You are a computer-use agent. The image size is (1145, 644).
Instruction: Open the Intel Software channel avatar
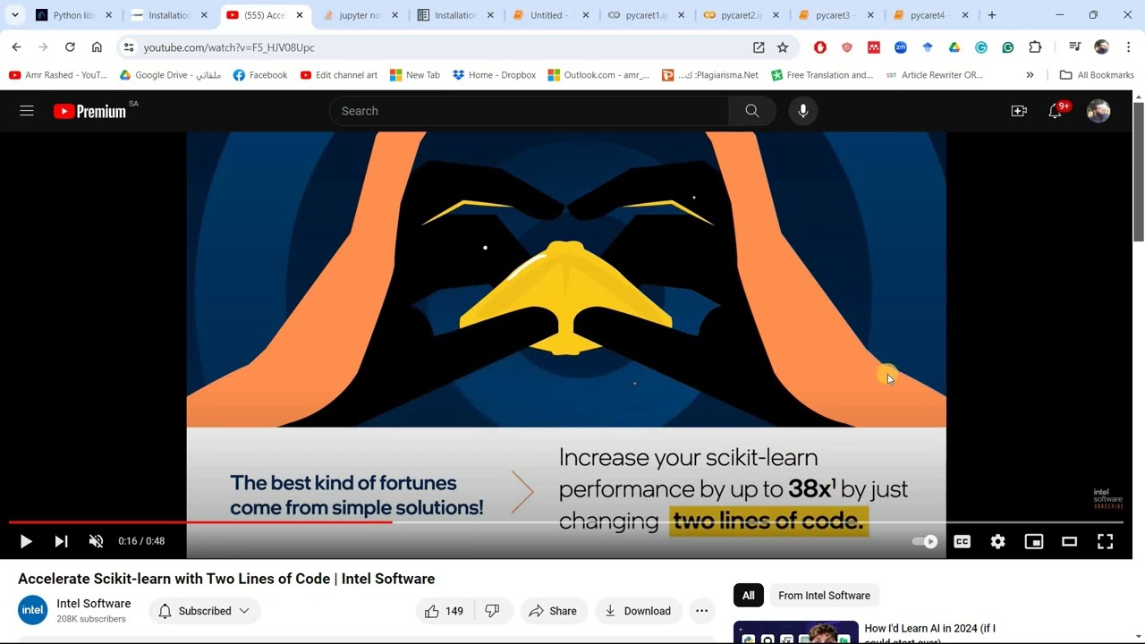[33, 610]
